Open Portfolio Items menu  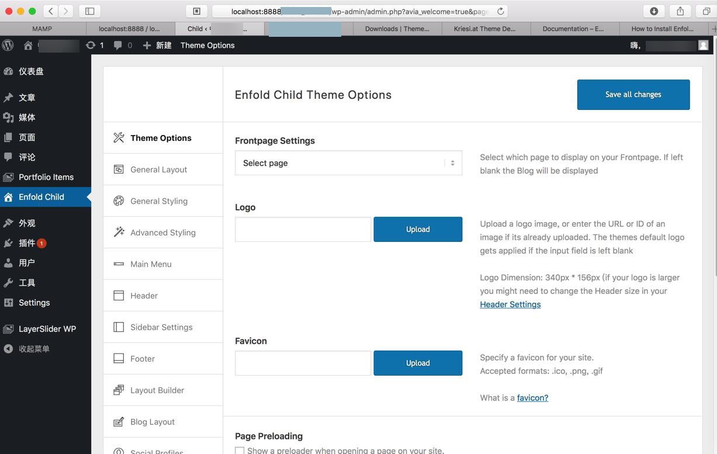(x=46, y=177)
